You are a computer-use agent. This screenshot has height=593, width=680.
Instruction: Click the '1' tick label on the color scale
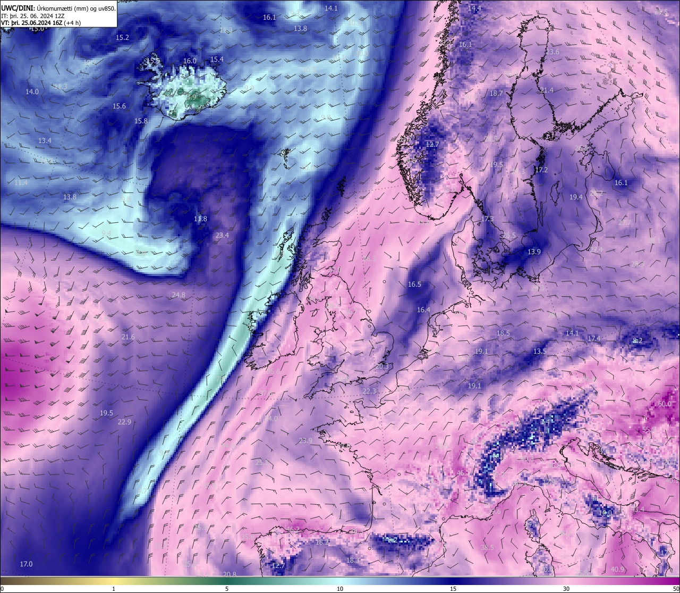pos(113,589)
